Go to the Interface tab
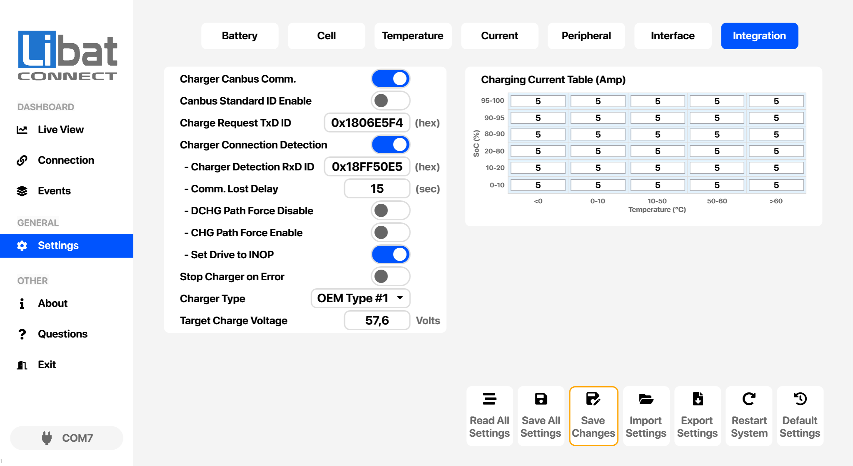Viewport: 853px width, 466px height. 673,36
